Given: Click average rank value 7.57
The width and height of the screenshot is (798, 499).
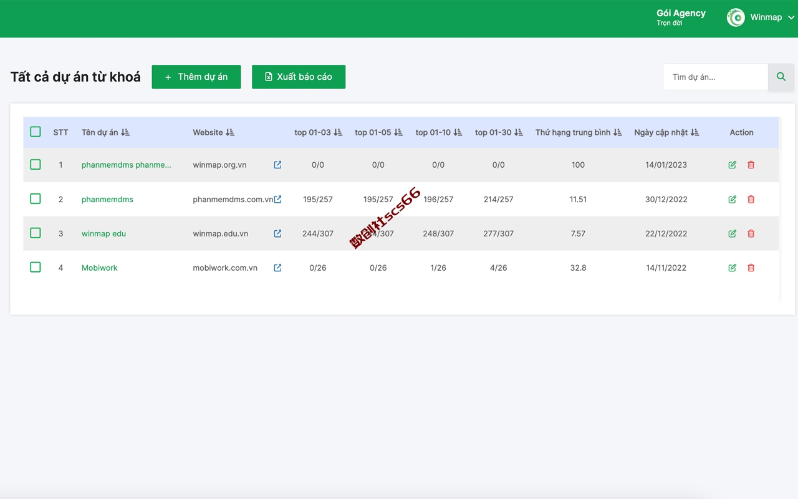Looking at the screenshot, I should (578, 234).
